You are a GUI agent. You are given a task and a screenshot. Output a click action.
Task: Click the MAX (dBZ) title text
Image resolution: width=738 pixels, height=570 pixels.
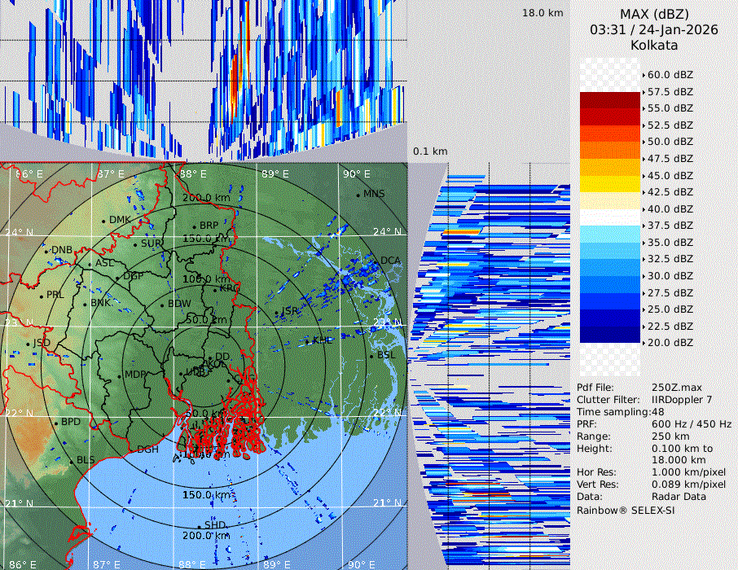654,14
